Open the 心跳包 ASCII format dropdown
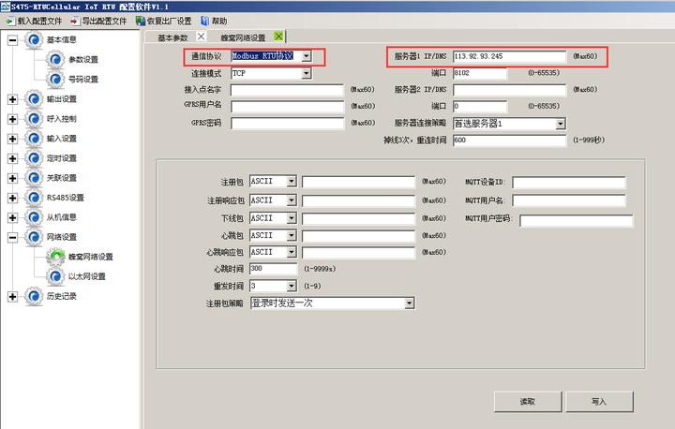675x429 pixels. [292, 235]
